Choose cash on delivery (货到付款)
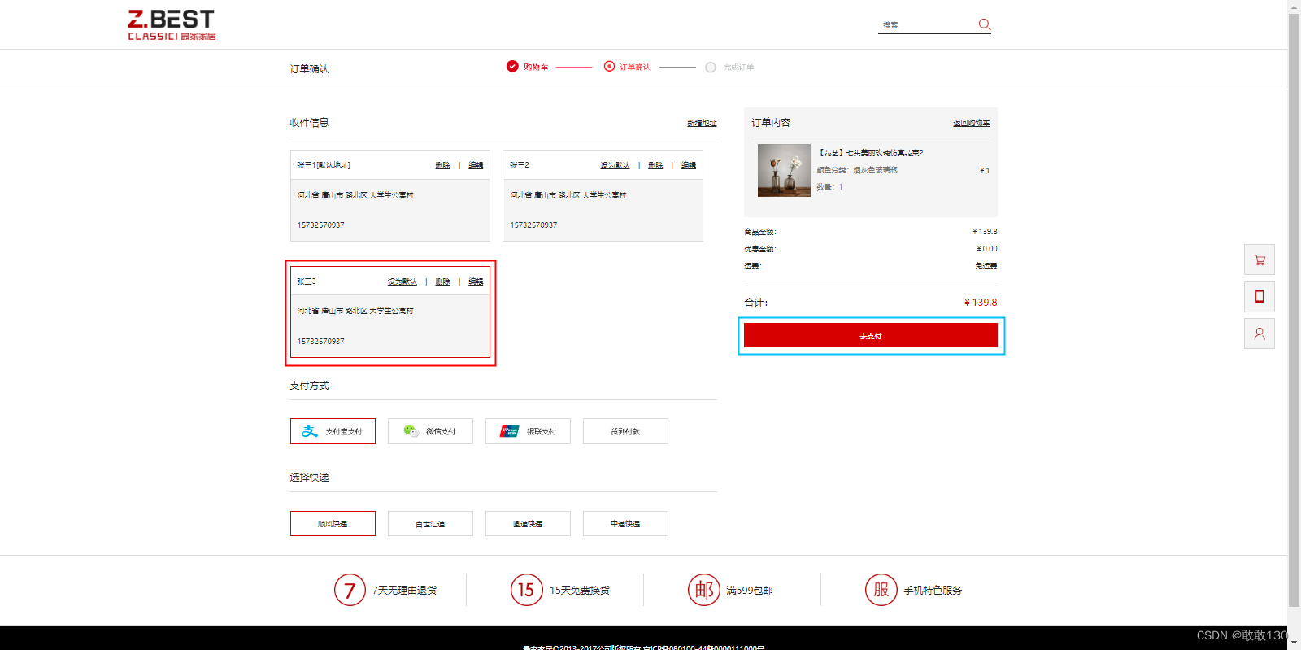This screenshot has height=650, width=1301. [x=625, y=431]
